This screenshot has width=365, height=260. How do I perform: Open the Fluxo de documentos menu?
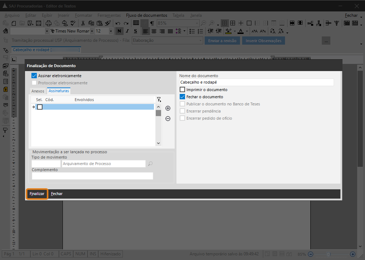coord(146,15)
